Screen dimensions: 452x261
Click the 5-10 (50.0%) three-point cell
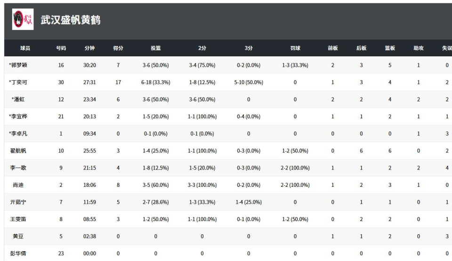(x=249, y=82)
